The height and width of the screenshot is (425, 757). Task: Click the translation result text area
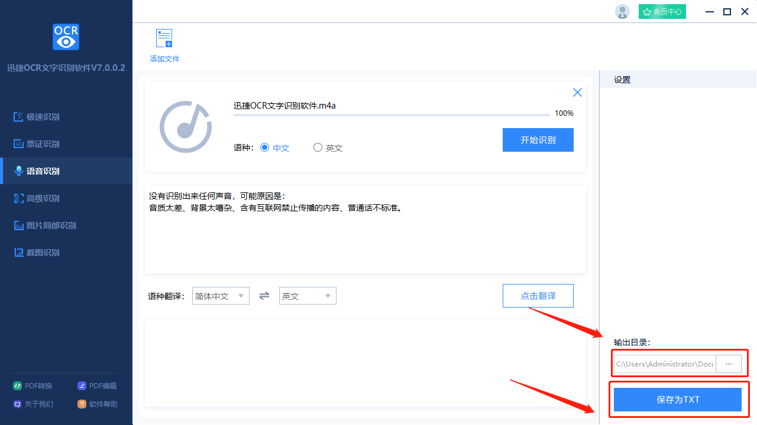pyautogui.click(x=365, y=362)
